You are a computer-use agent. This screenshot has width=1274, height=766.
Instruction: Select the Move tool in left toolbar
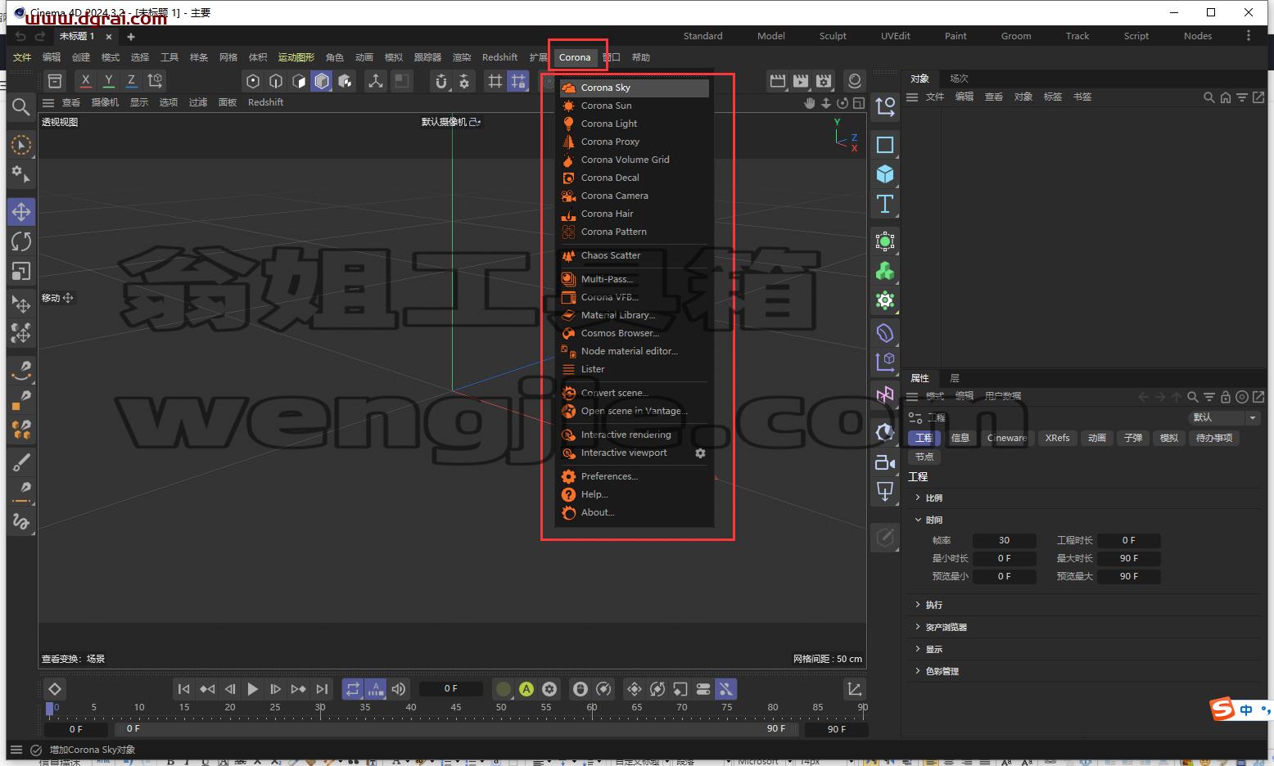click(21, 212)
